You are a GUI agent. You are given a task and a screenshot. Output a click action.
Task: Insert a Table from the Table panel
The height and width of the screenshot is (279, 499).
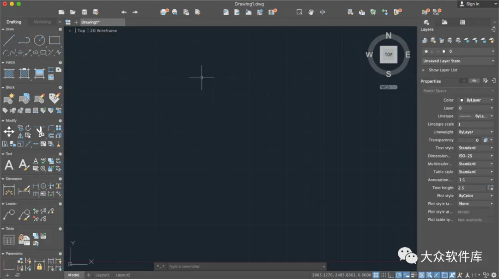tap(9, 240)
